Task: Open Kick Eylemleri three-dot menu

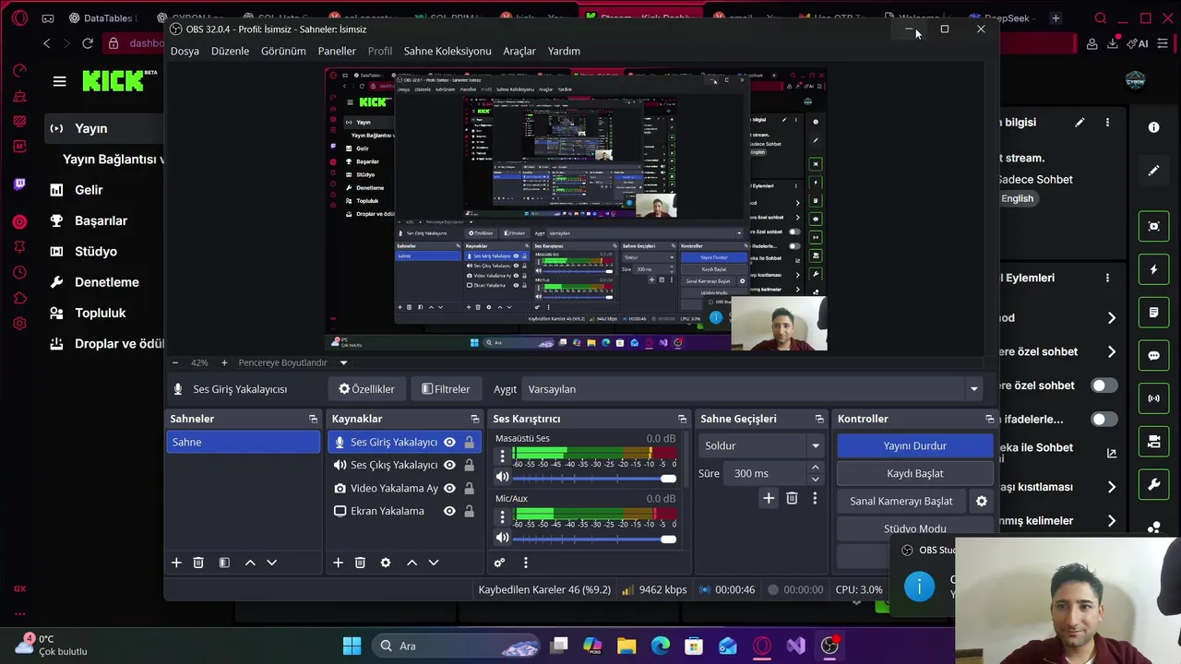Action: 1108,278
